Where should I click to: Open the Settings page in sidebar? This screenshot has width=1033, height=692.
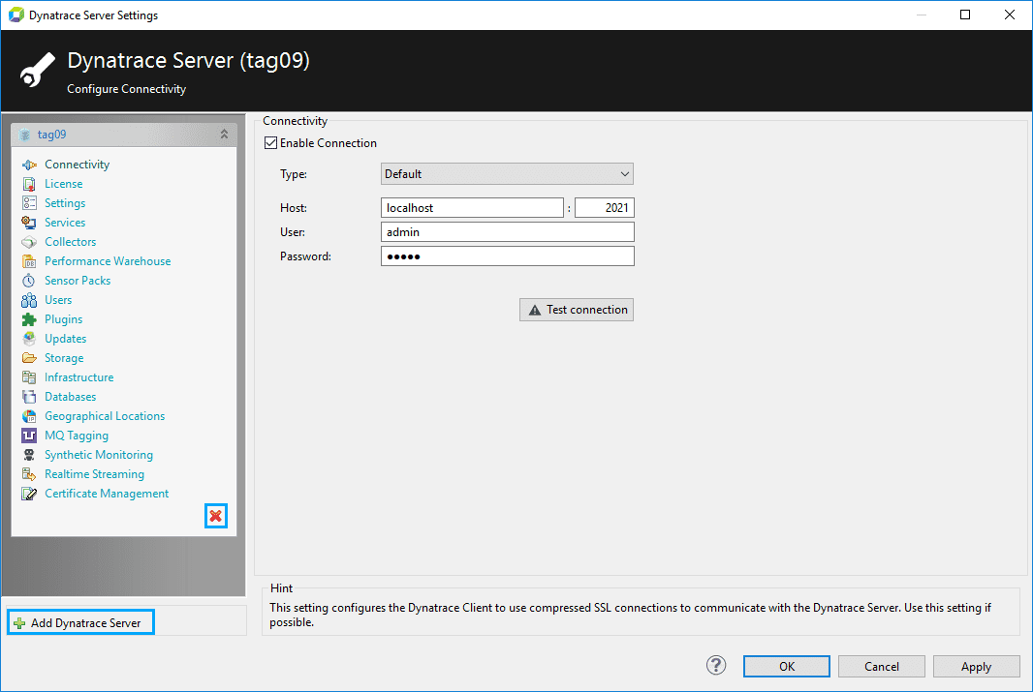(x=65, y=203)
